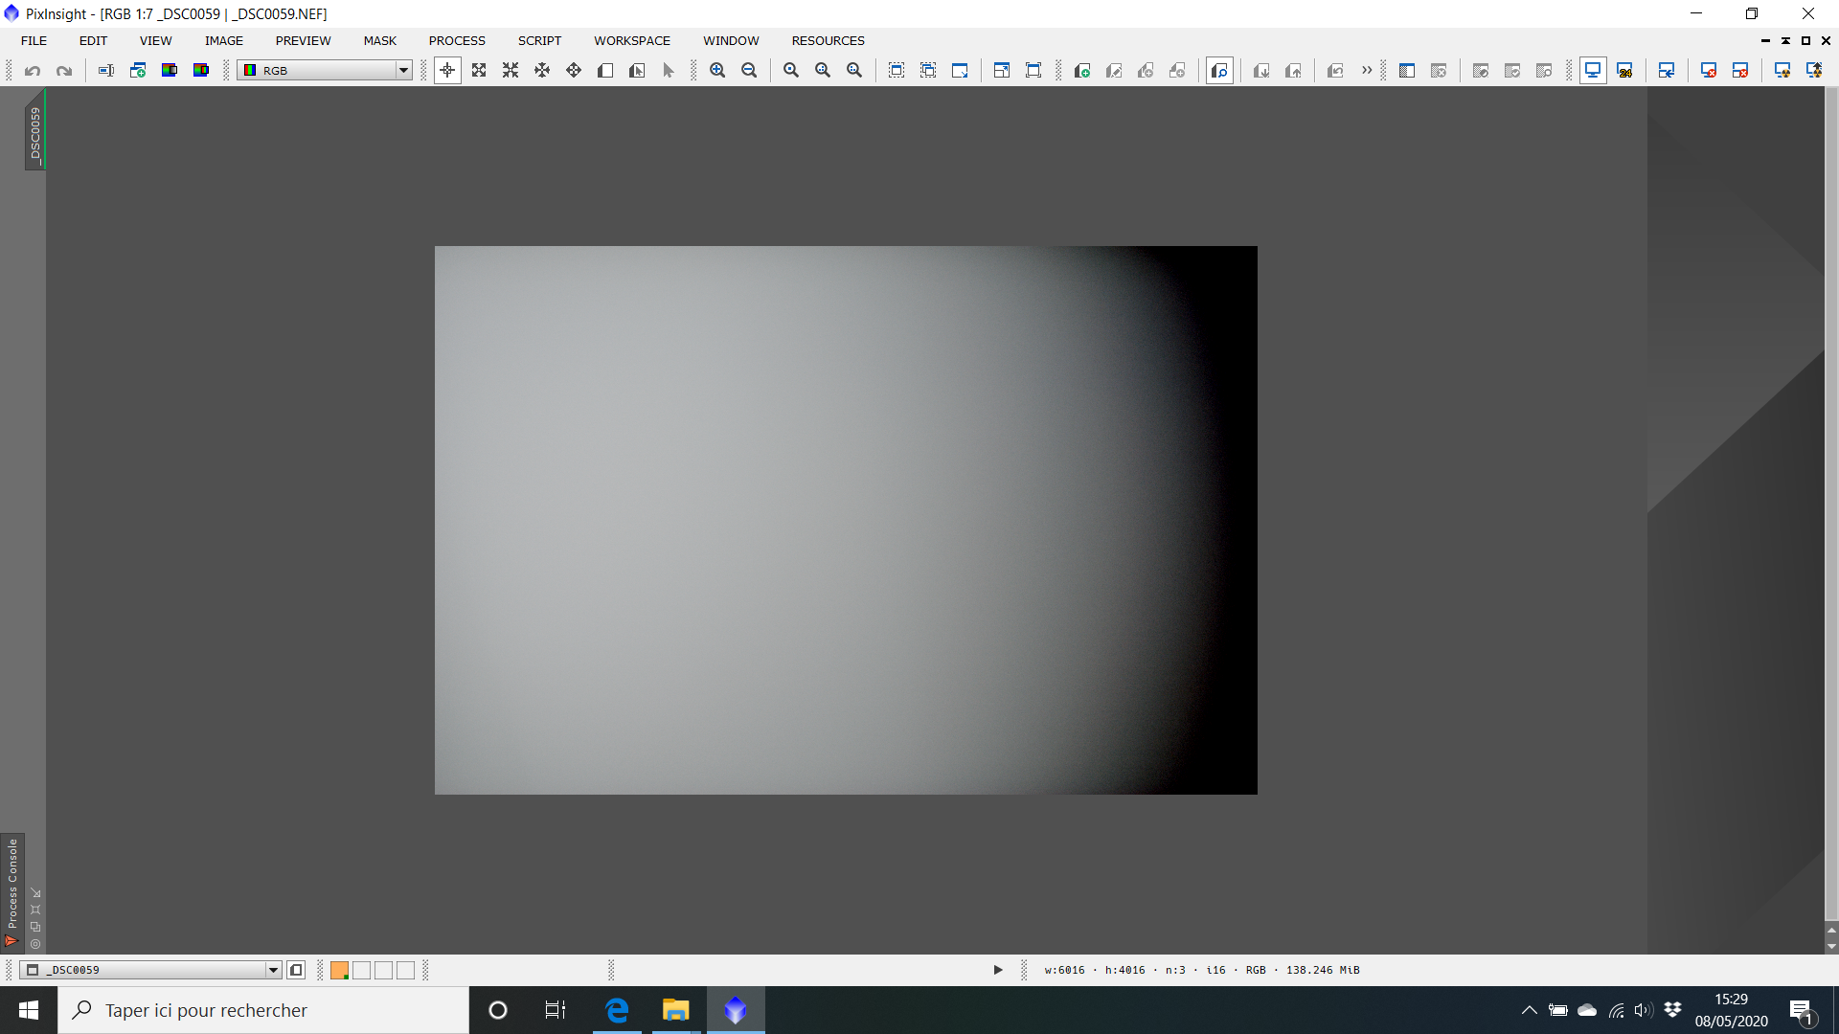1839x1034 pixels.
Task: Click the Windows search box
Action: coord(263,1010)
